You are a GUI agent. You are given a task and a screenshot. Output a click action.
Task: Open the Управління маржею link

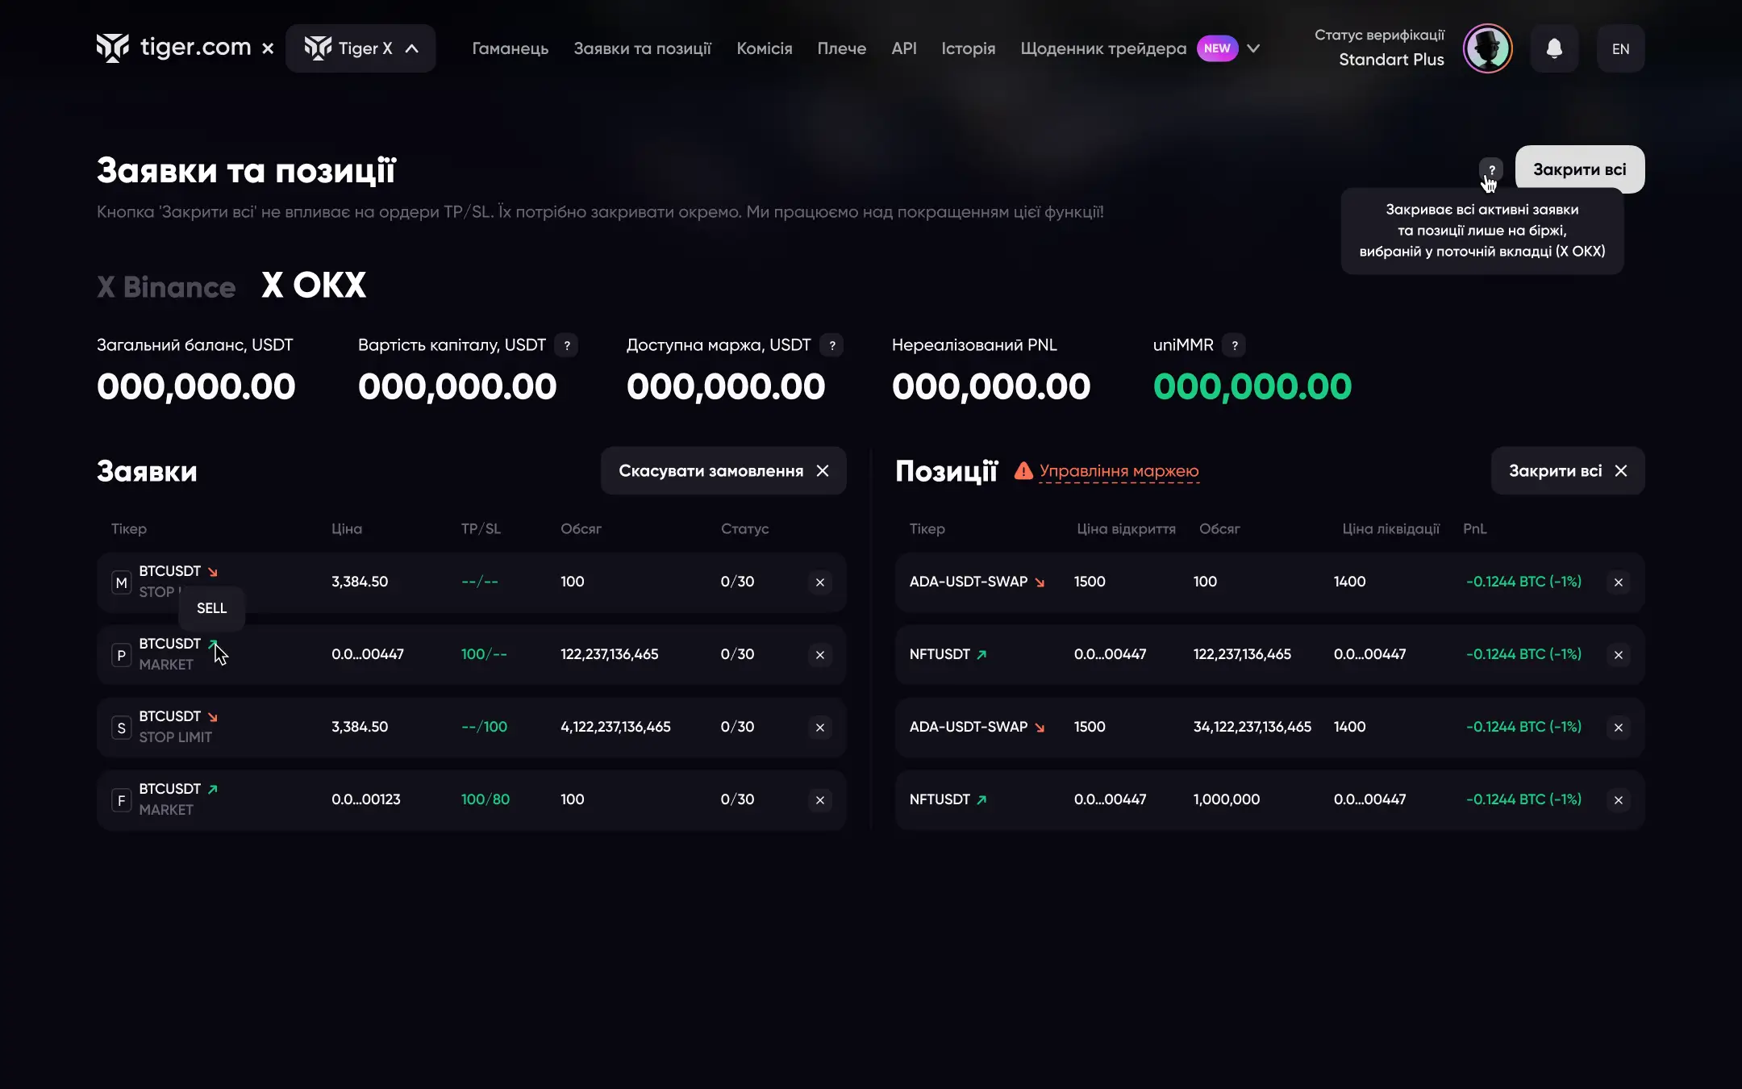coord(1119,470)
